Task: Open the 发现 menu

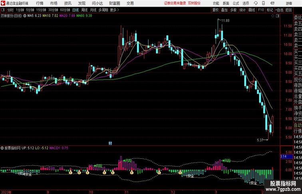Action: 81,3
